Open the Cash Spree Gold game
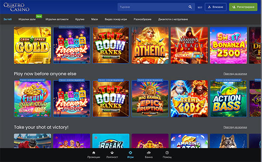 click(x=32, y=45)
